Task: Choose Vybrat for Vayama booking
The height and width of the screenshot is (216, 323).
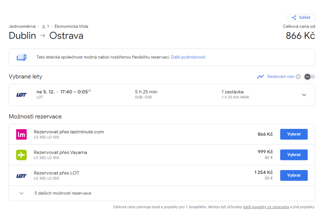Action: point(294,155)
